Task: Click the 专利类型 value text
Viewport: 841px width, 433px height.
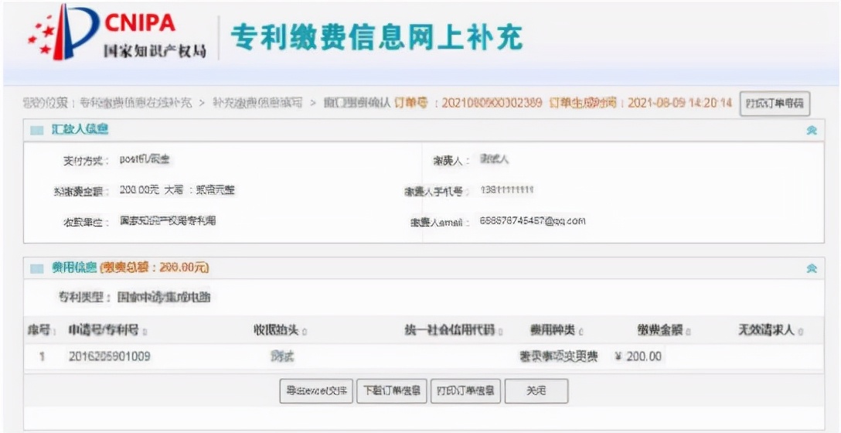Action: point(164,297)
